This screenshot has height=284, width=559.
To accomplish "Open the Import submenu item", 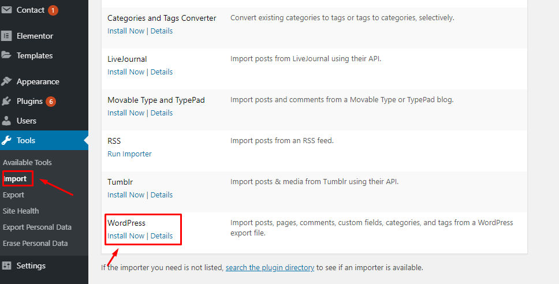I will coord(16,178).
